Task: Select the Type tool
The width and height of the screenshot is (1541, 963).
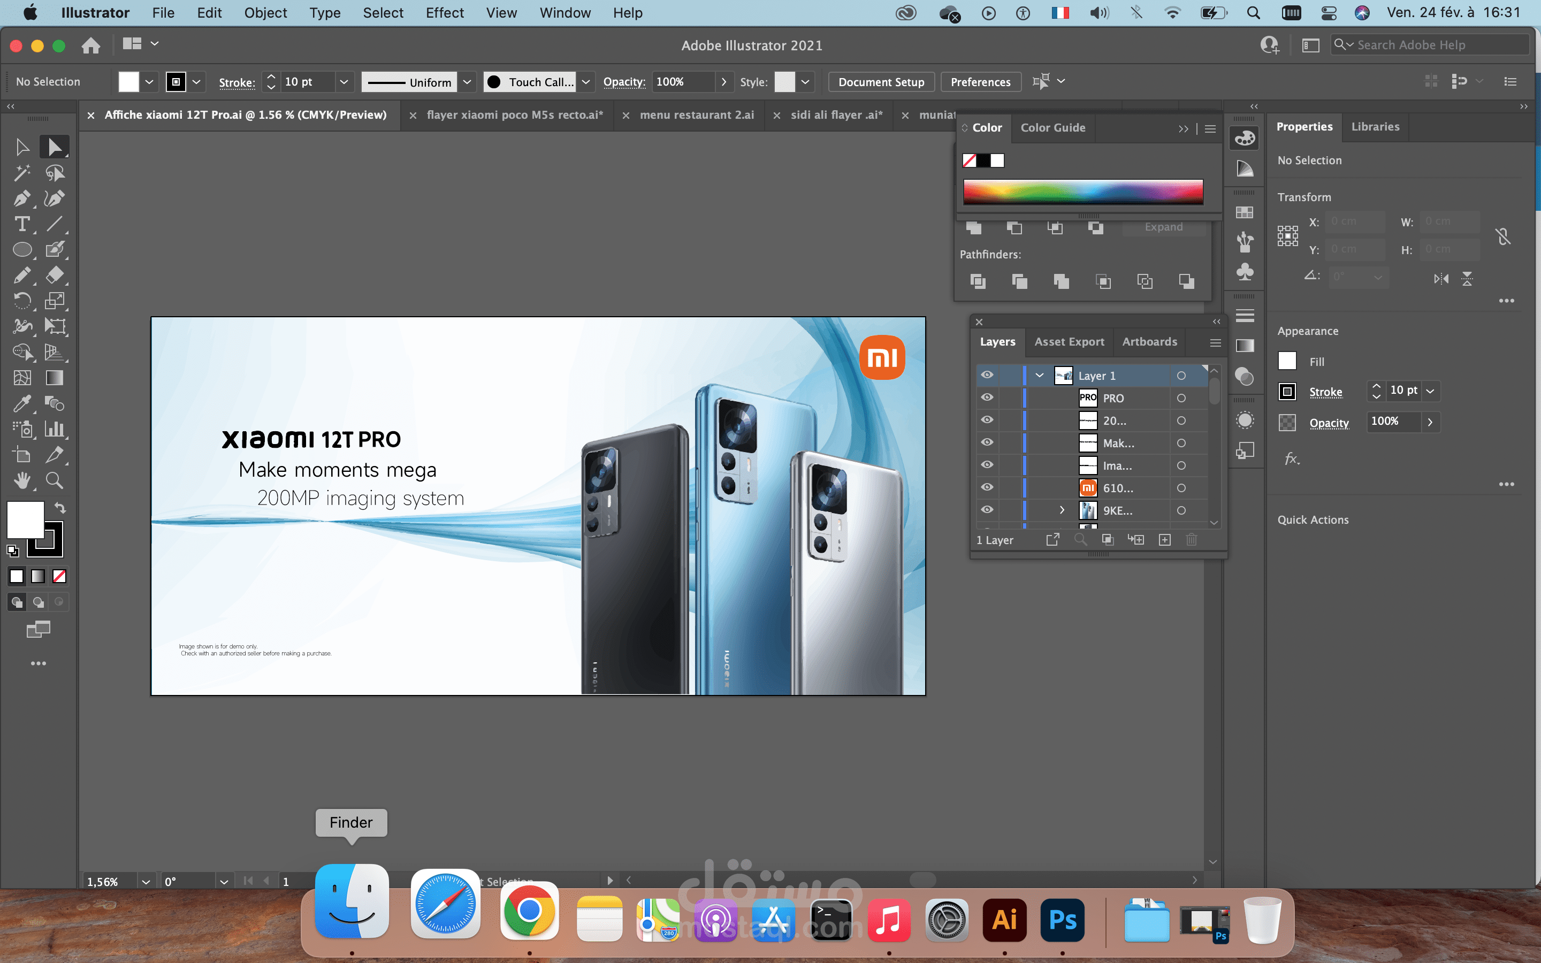Action: click(21, 224)
